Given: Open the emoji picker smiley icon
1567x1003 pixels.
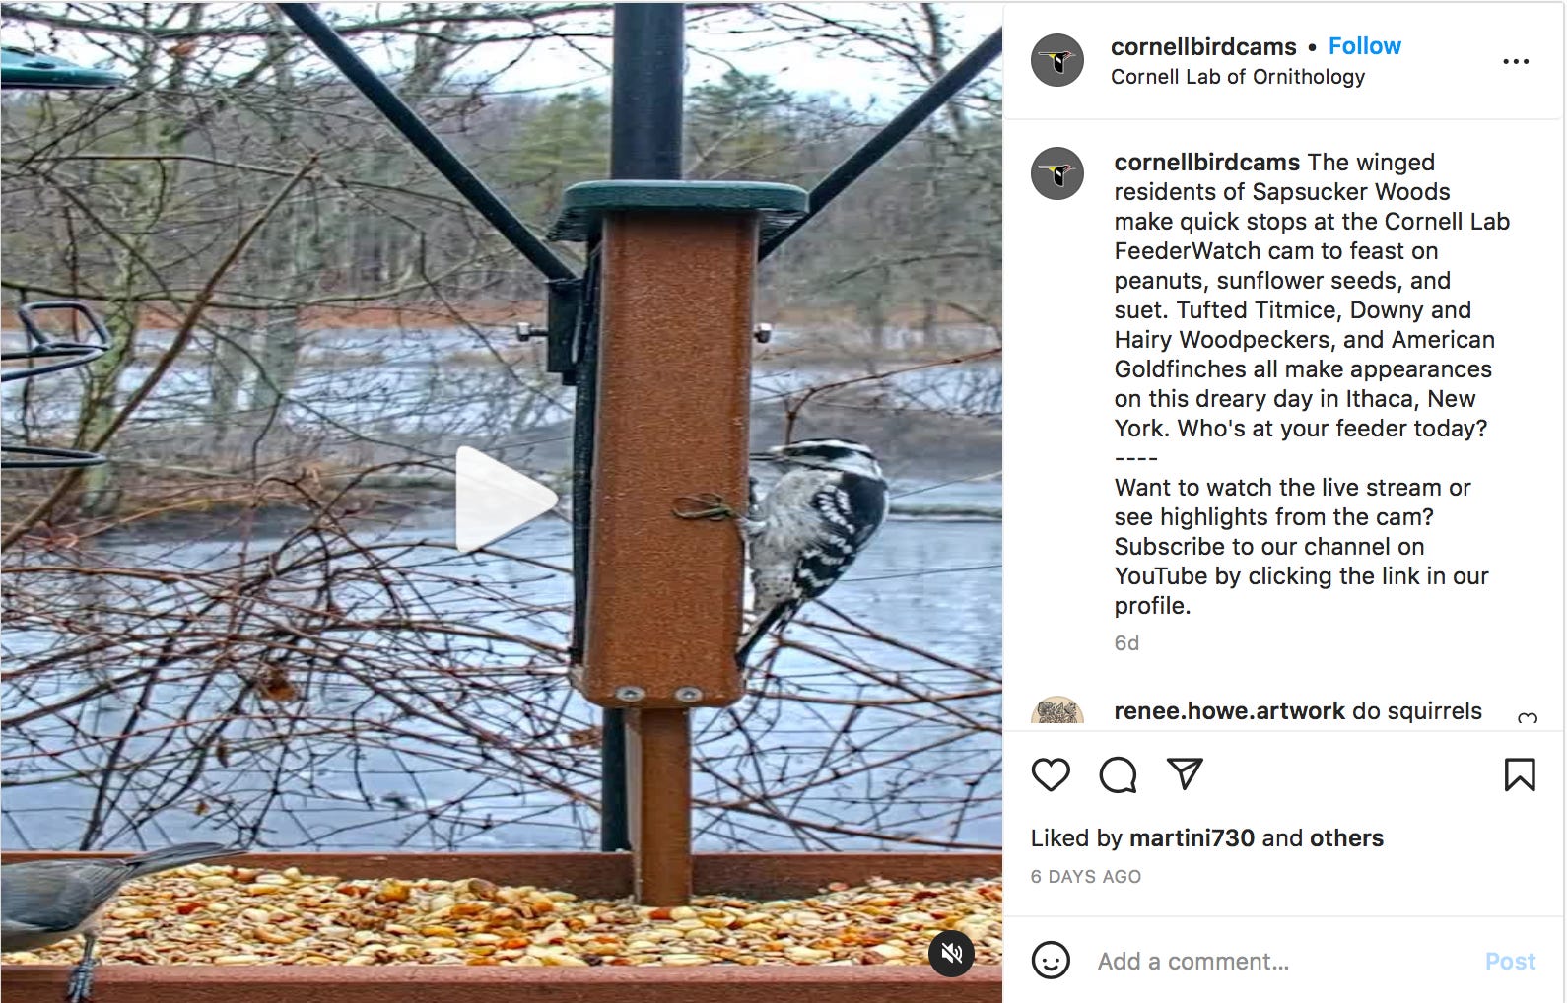Looking at the screenshot, I should click(1051, 960).
